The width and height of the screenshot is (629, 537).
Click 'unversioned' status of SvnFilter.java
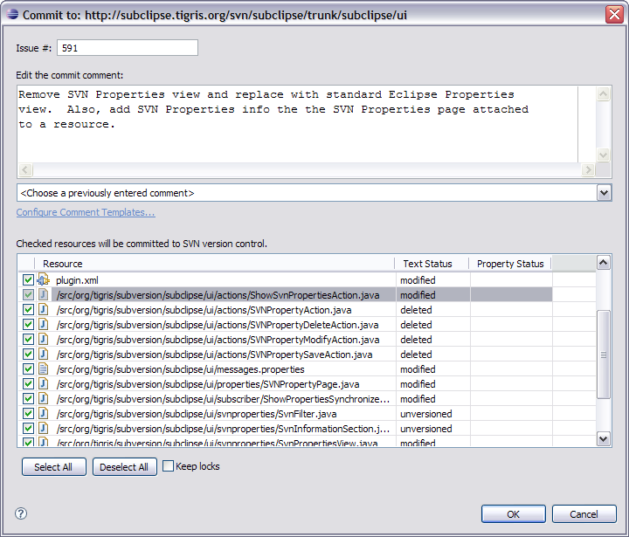426,414
